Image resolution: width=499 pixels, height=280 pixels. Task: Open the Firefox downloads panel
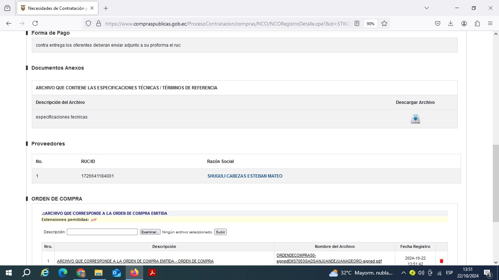(x=451, y=23)
